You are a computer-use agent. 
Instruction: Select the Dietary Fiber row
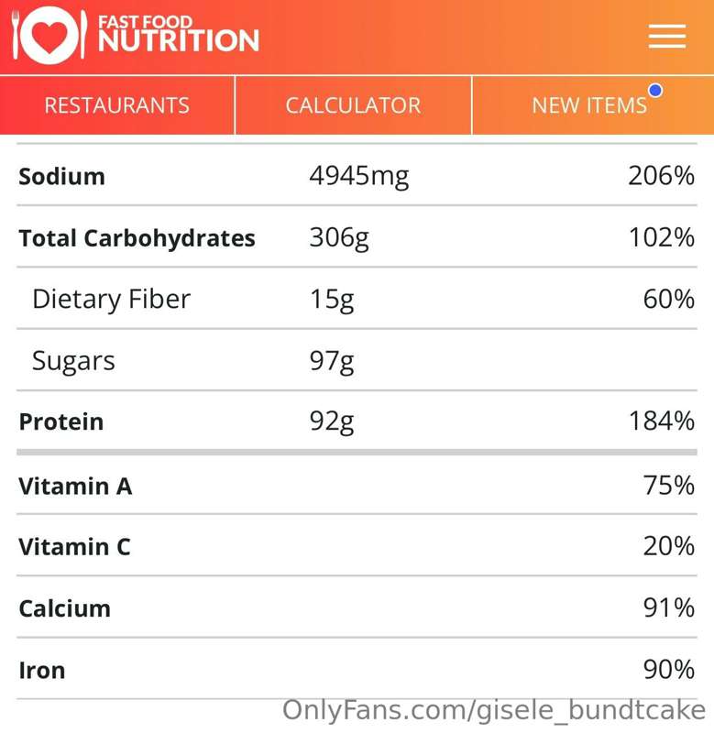tap(357, 299)
